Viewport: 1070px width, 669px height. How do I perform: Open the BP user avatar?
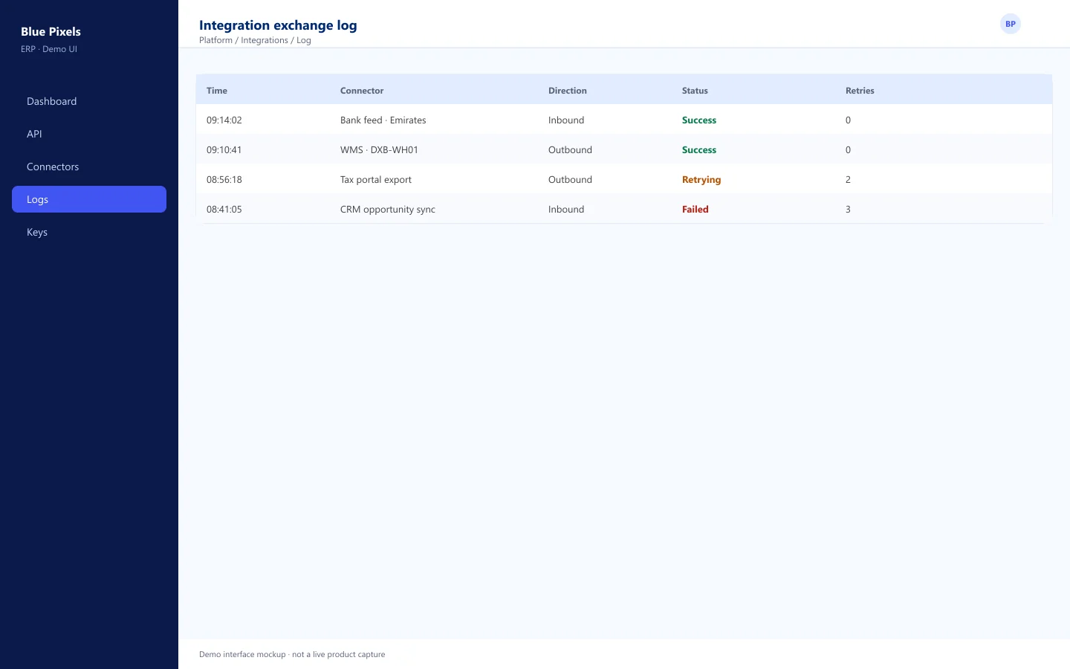[1011, 24]
